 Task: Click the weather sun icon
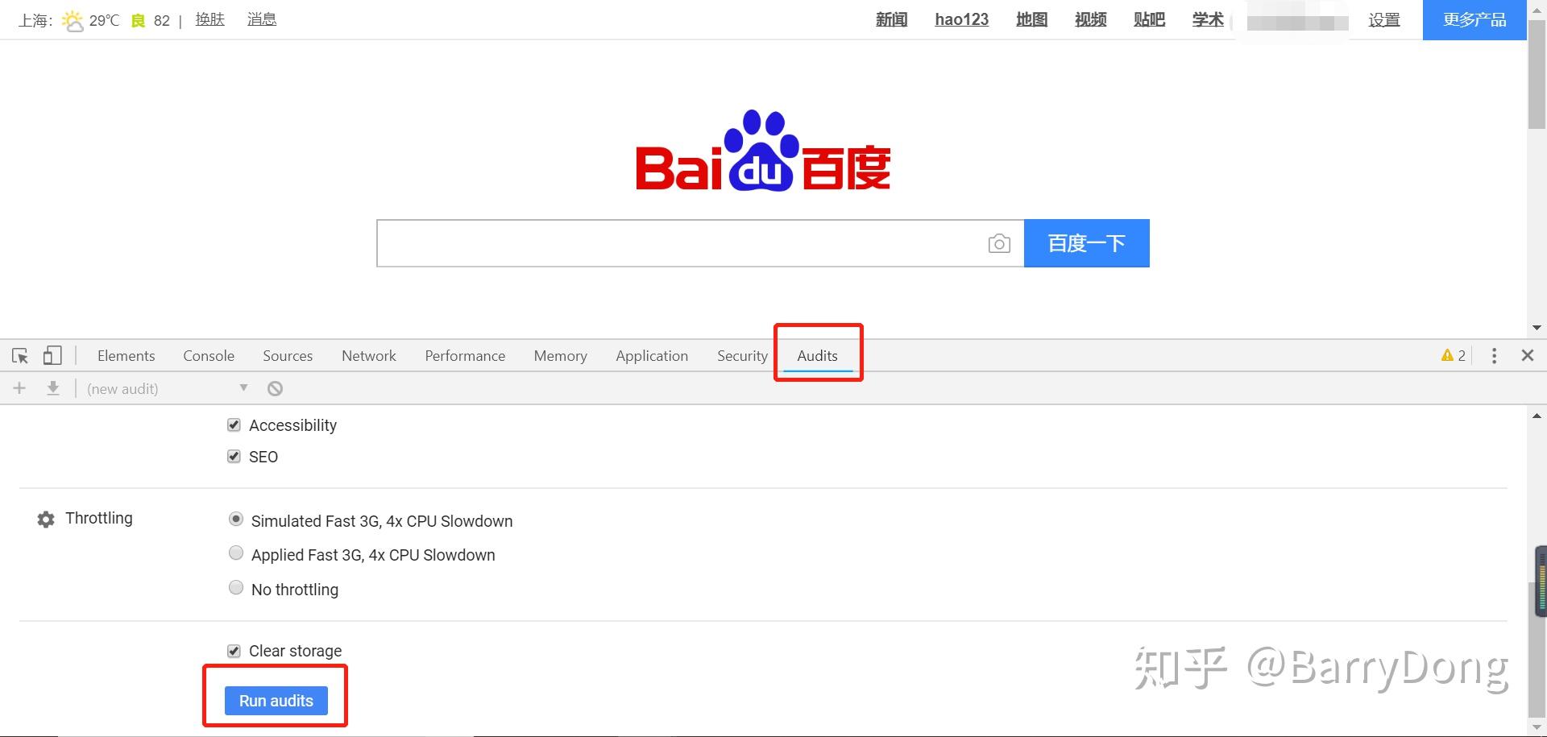(73, 20)
